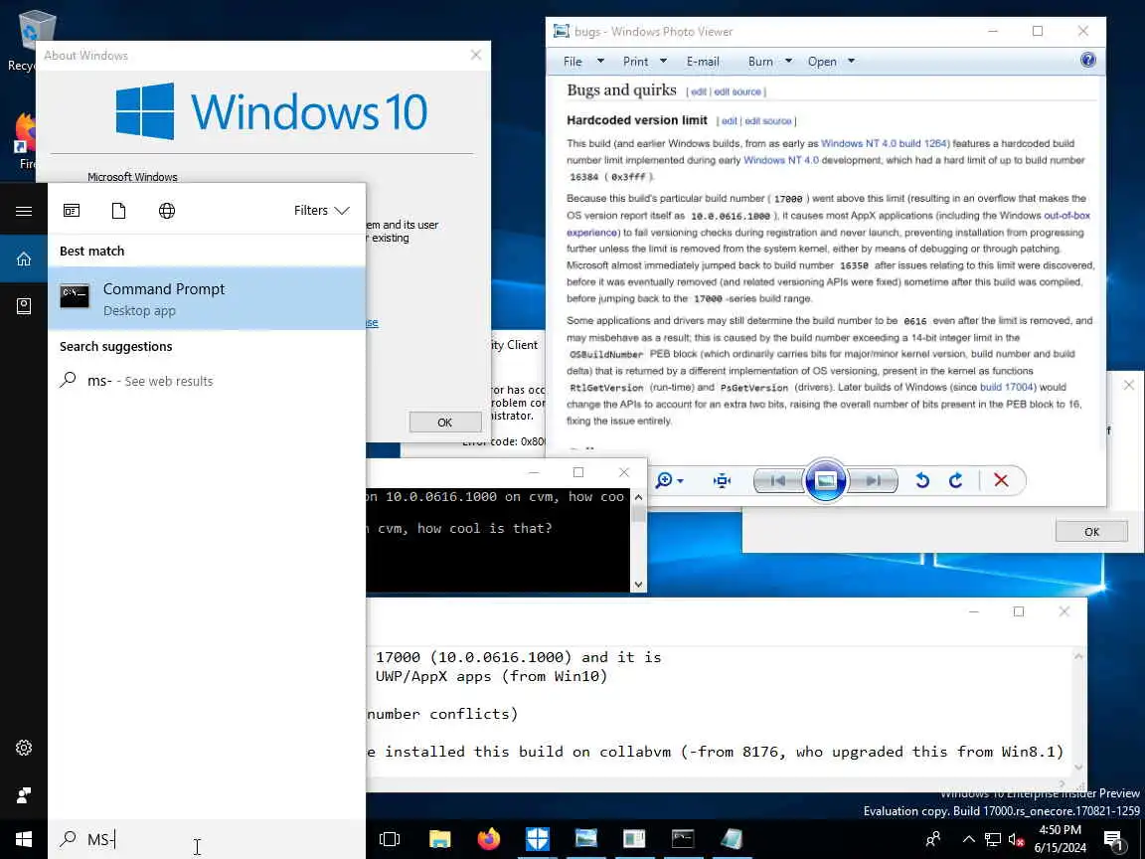The width and height of the screenshot is (1145, 859).
Task: Click the muted volume tray icon
Action: 1016,840
